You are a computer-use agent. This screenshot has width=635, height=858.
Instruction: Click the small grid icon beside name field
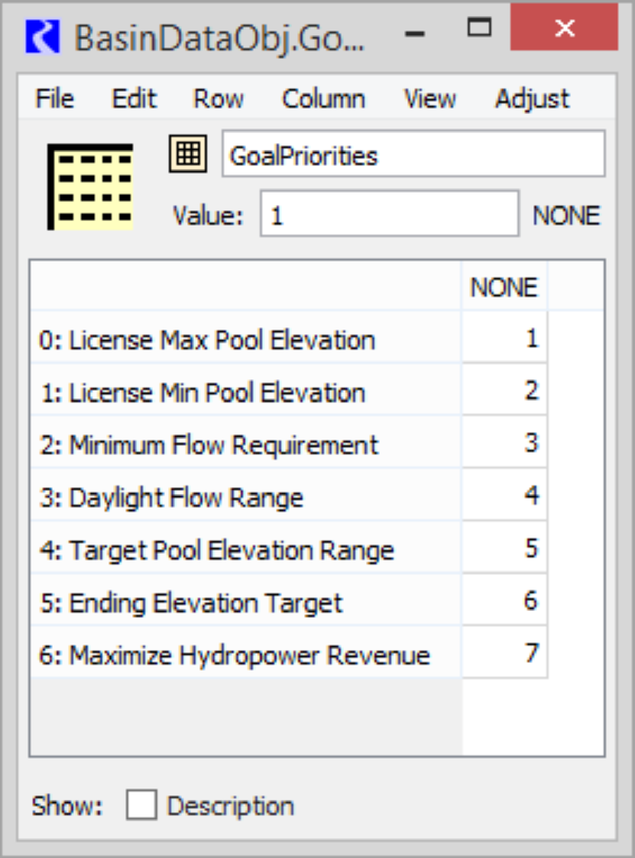(x=188, y=155)
